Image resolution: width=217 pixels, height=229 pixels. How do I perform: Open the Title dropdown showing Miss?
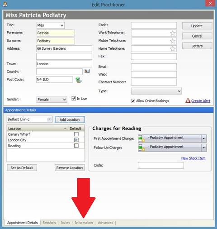[51, 25]
